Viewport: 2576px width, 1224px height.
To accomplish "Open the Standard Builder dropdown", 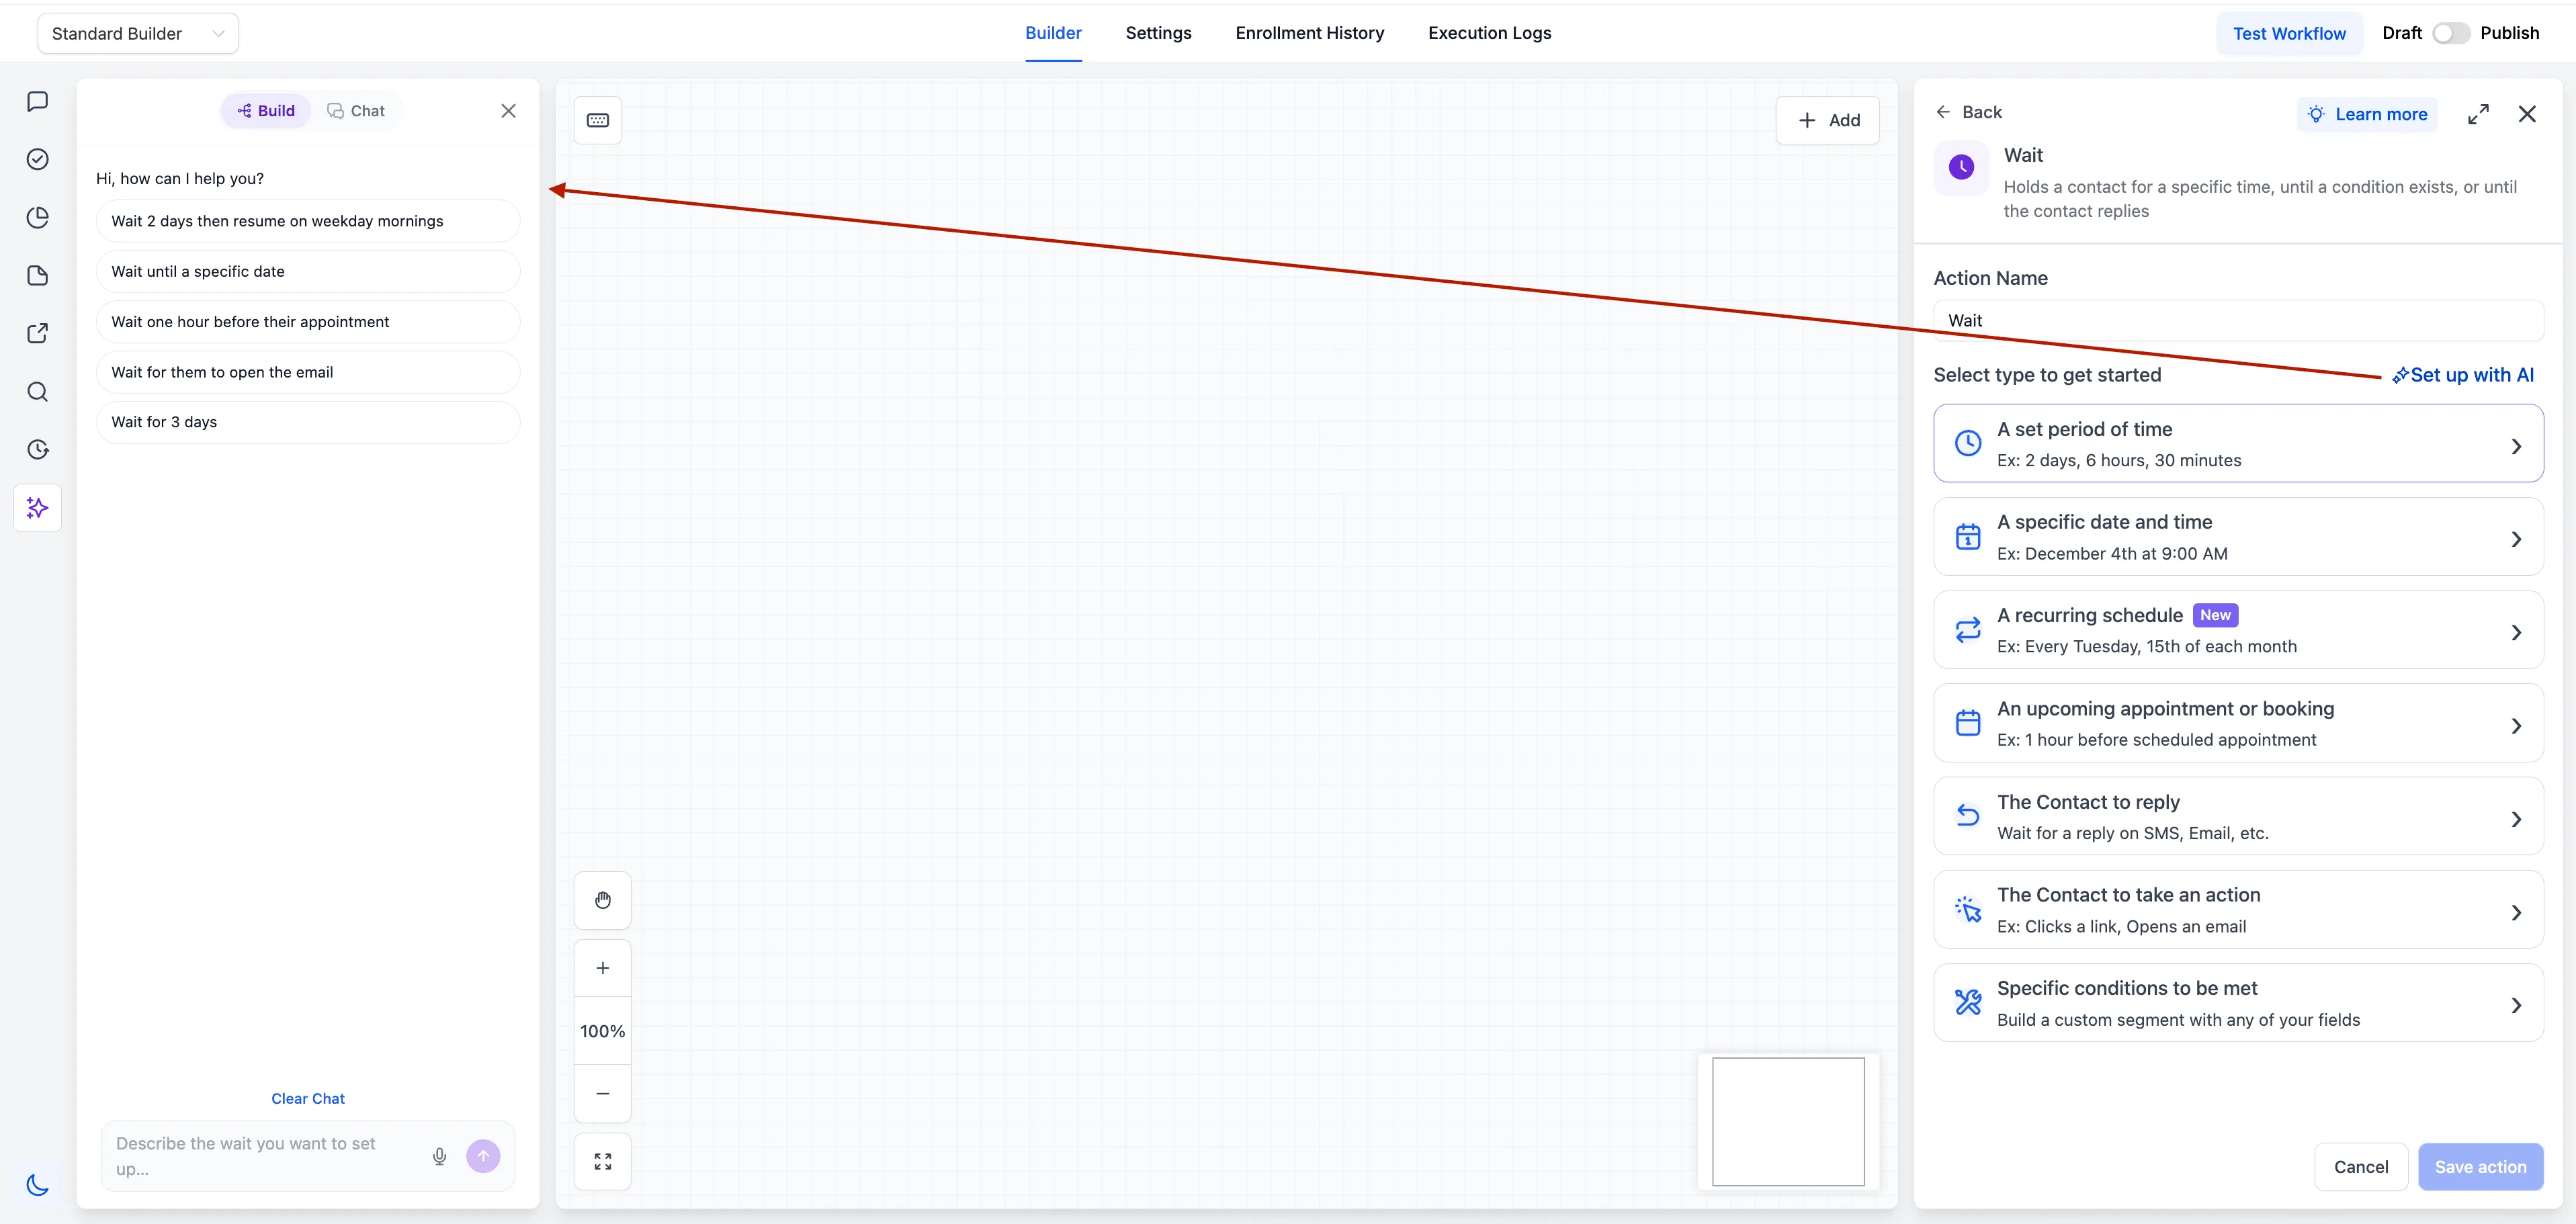I will click(x=138, y=33).
